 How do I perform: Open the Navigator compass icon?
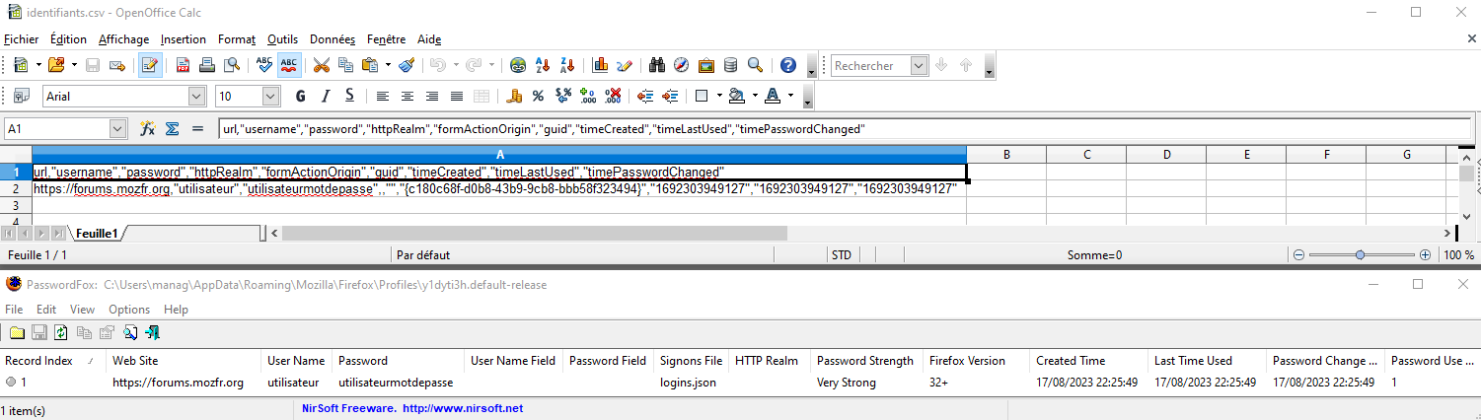681,65
